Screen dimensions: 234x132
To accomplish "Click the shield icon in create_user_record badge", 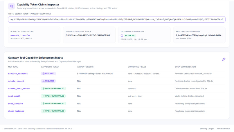I will tap(44, 88).
